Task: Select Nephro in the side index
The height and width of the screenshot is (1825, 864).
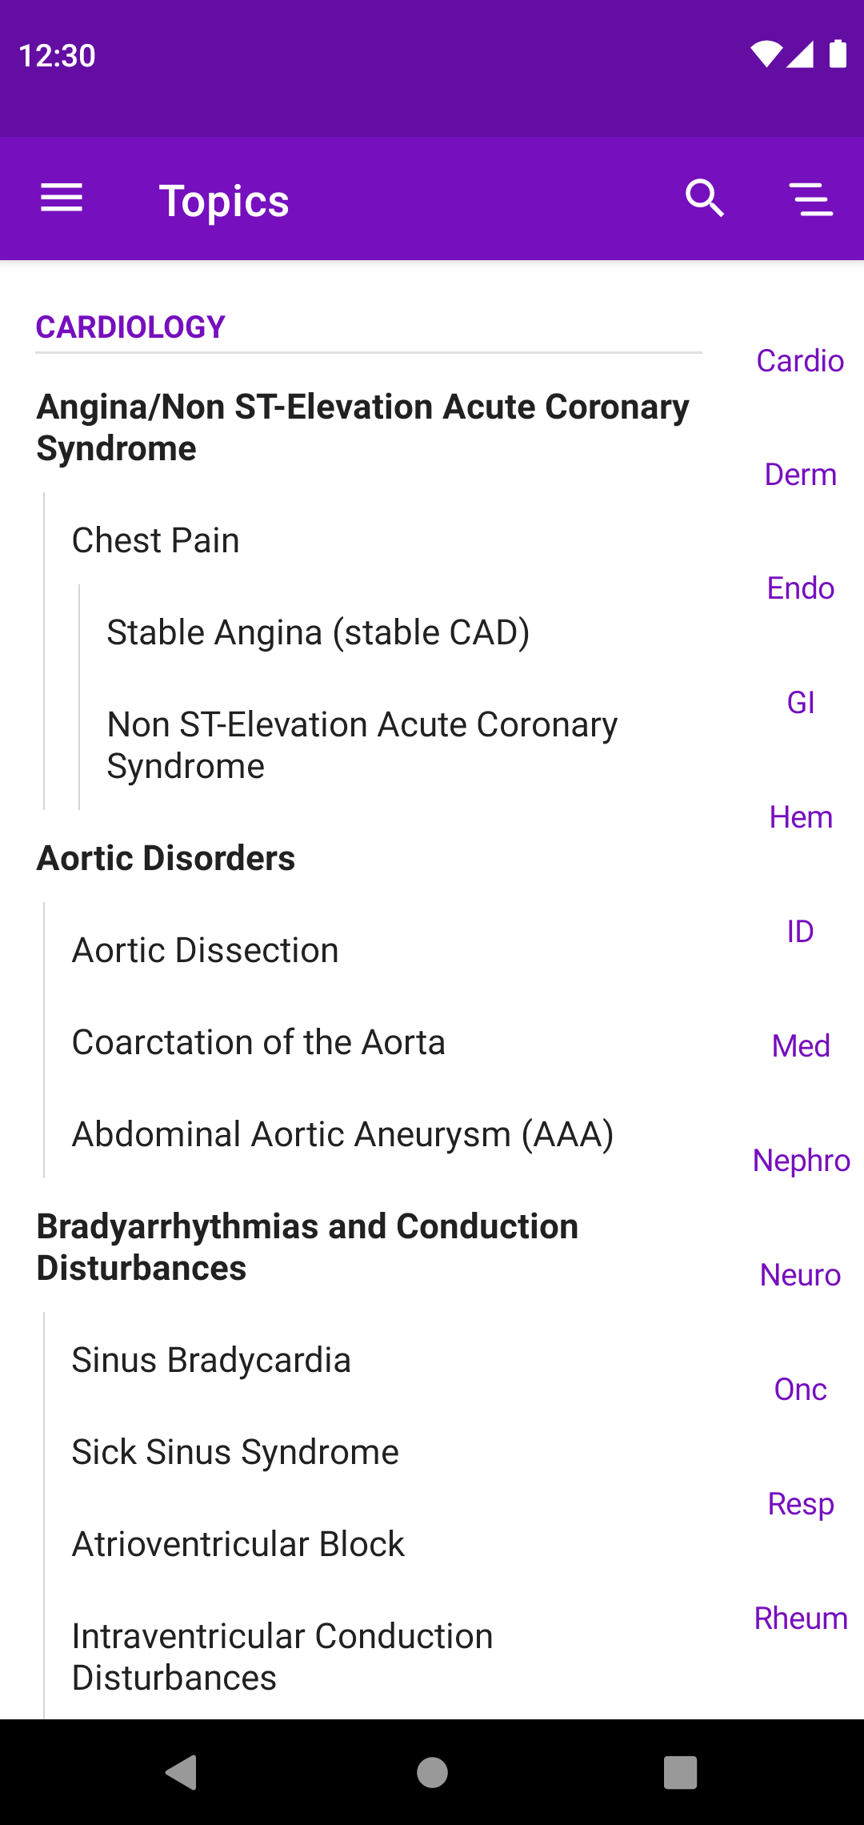Action: click(x=801, y=1161)
